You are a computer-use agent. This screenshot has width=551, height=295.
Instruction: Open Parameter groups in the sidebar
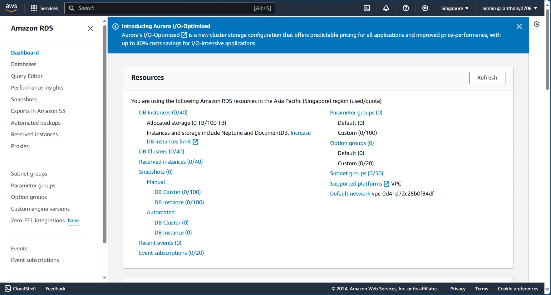[33, 186]
